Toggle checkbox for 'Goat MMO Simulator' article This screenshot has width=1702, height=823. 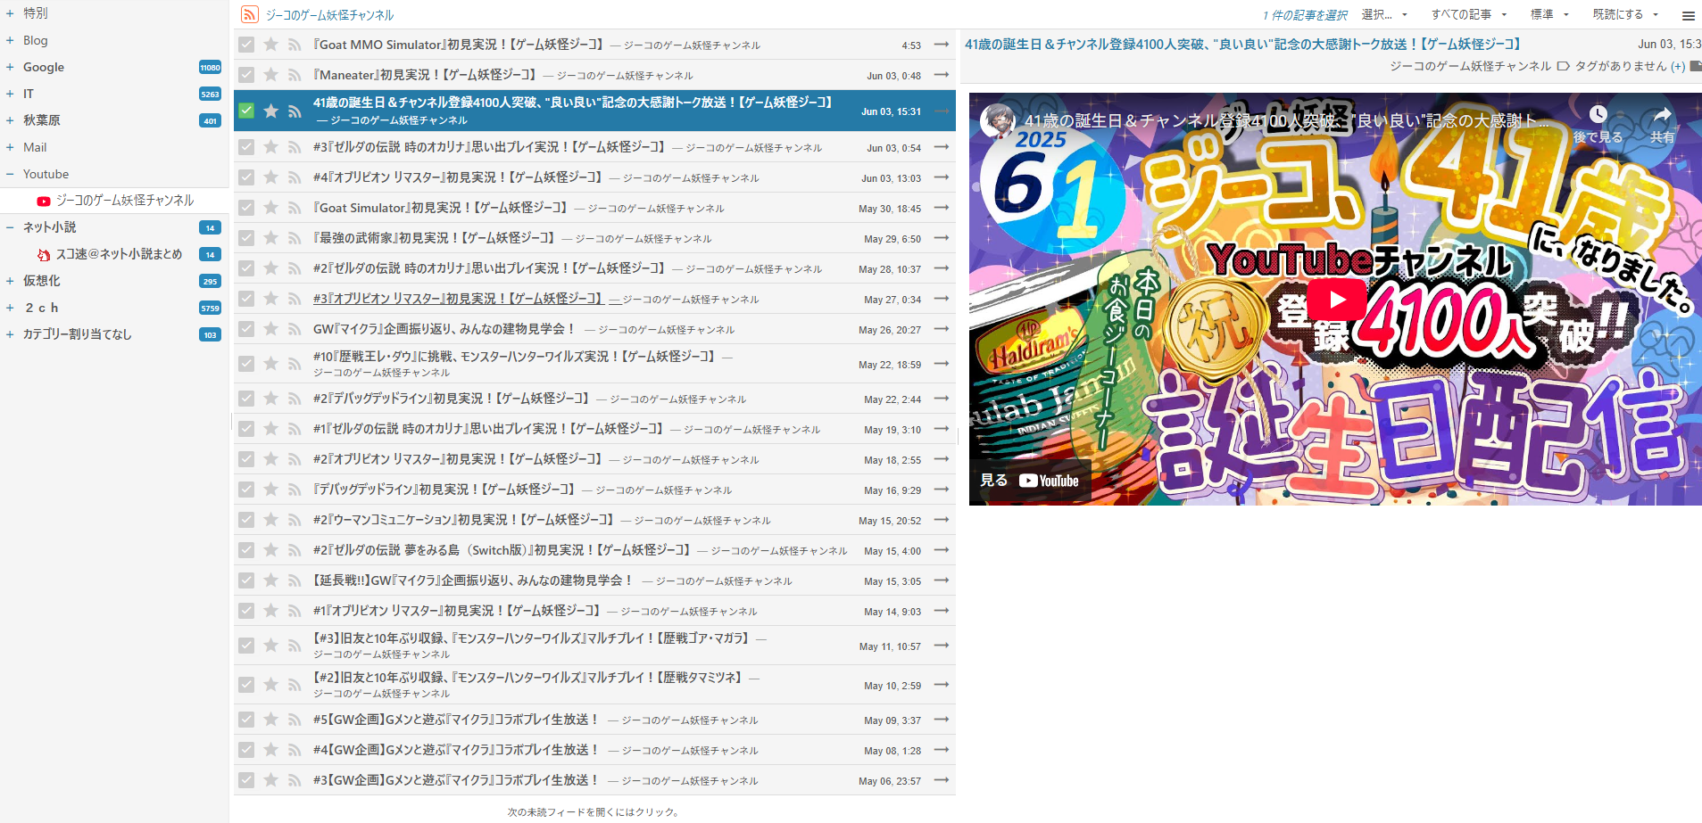(246, 45)
